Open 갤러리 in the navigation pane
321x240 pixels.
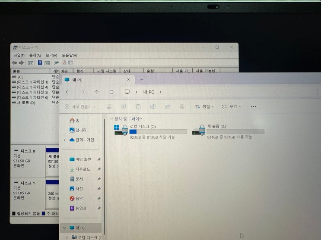[x=78, y=130]
